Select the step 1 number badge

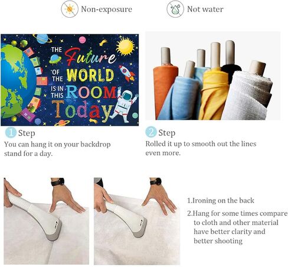point(11,132)
